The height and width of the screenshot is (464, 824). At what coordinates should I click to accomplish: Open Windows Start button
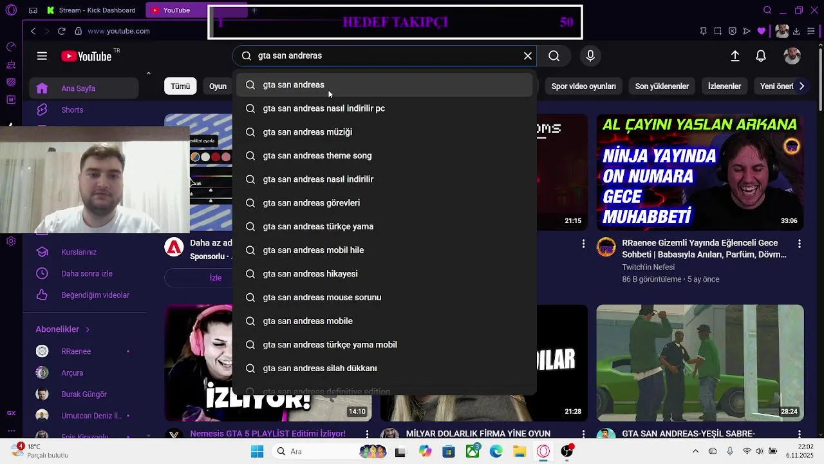click(x=257, y=451)
